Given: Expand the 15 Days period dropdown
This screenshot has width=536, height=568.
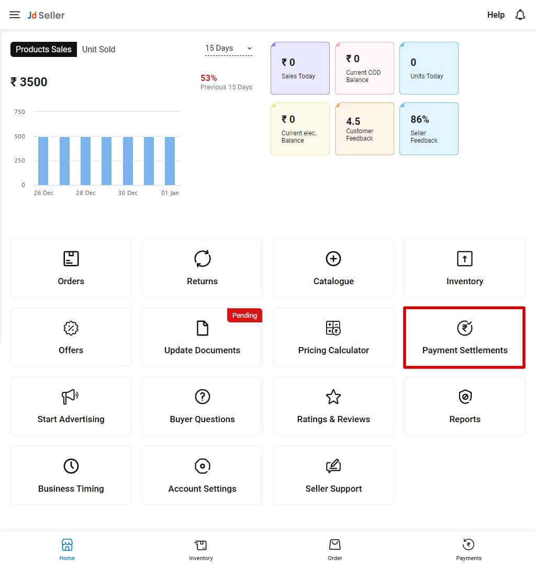Looking at the screenshot, I should click(x=229, y=48).
